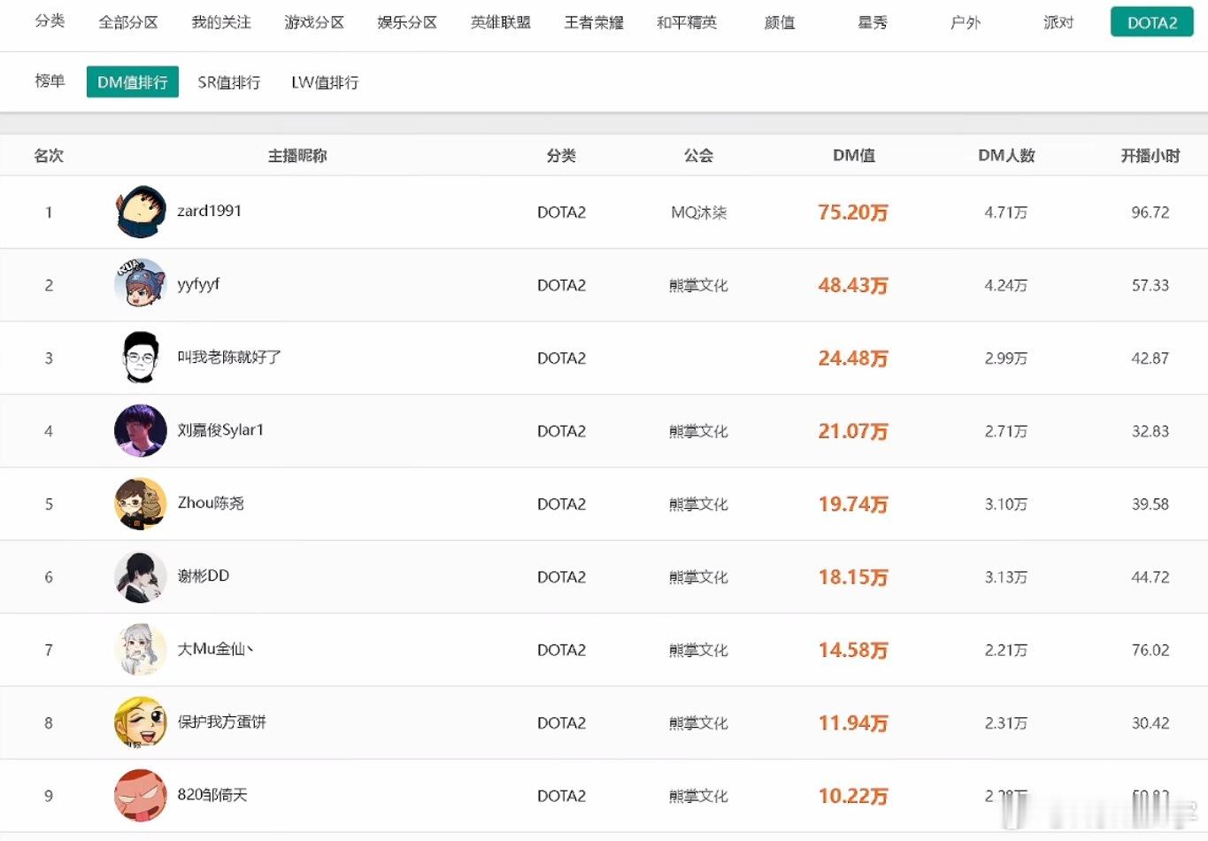The height and width of the screenshot is (841, 1208).
Task: Click DM value 11.94万
Action: pyautogui.click(x=853, y=723)
